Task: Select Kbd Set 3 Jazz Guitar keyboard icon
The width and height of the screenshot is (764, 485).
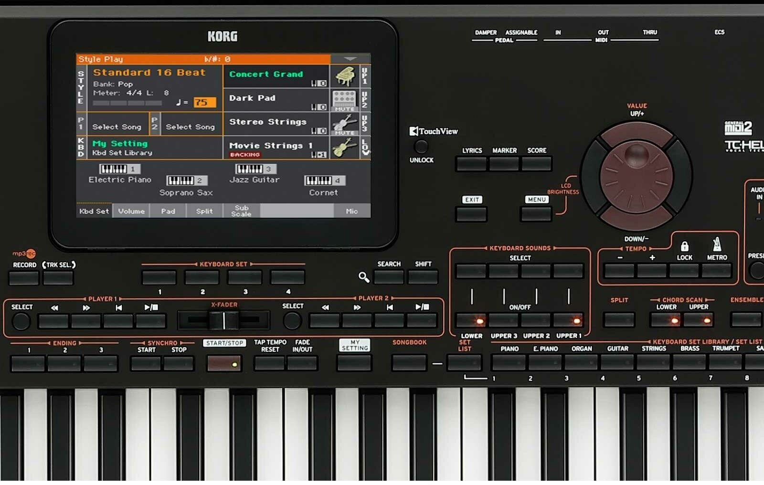Action: pos(256,169)
